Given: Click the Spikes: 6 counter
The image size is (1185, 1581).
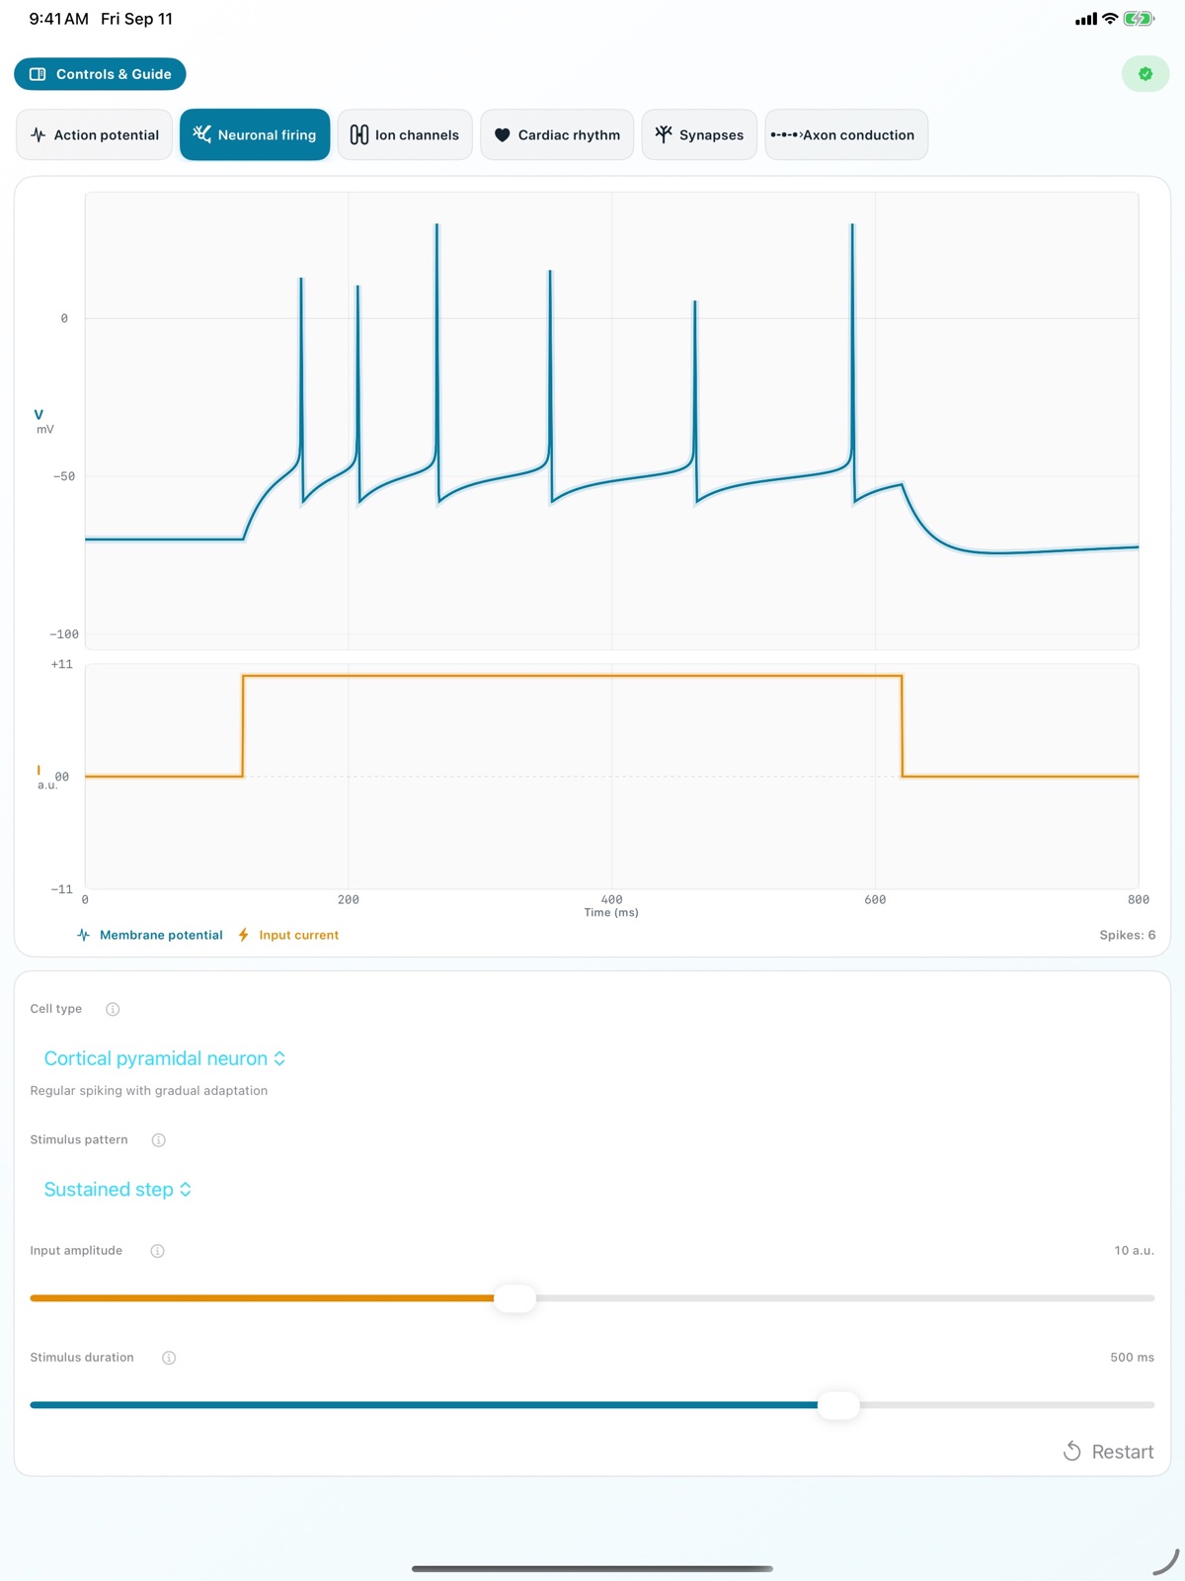Looking at the screenshot, I should (1128, 935).
